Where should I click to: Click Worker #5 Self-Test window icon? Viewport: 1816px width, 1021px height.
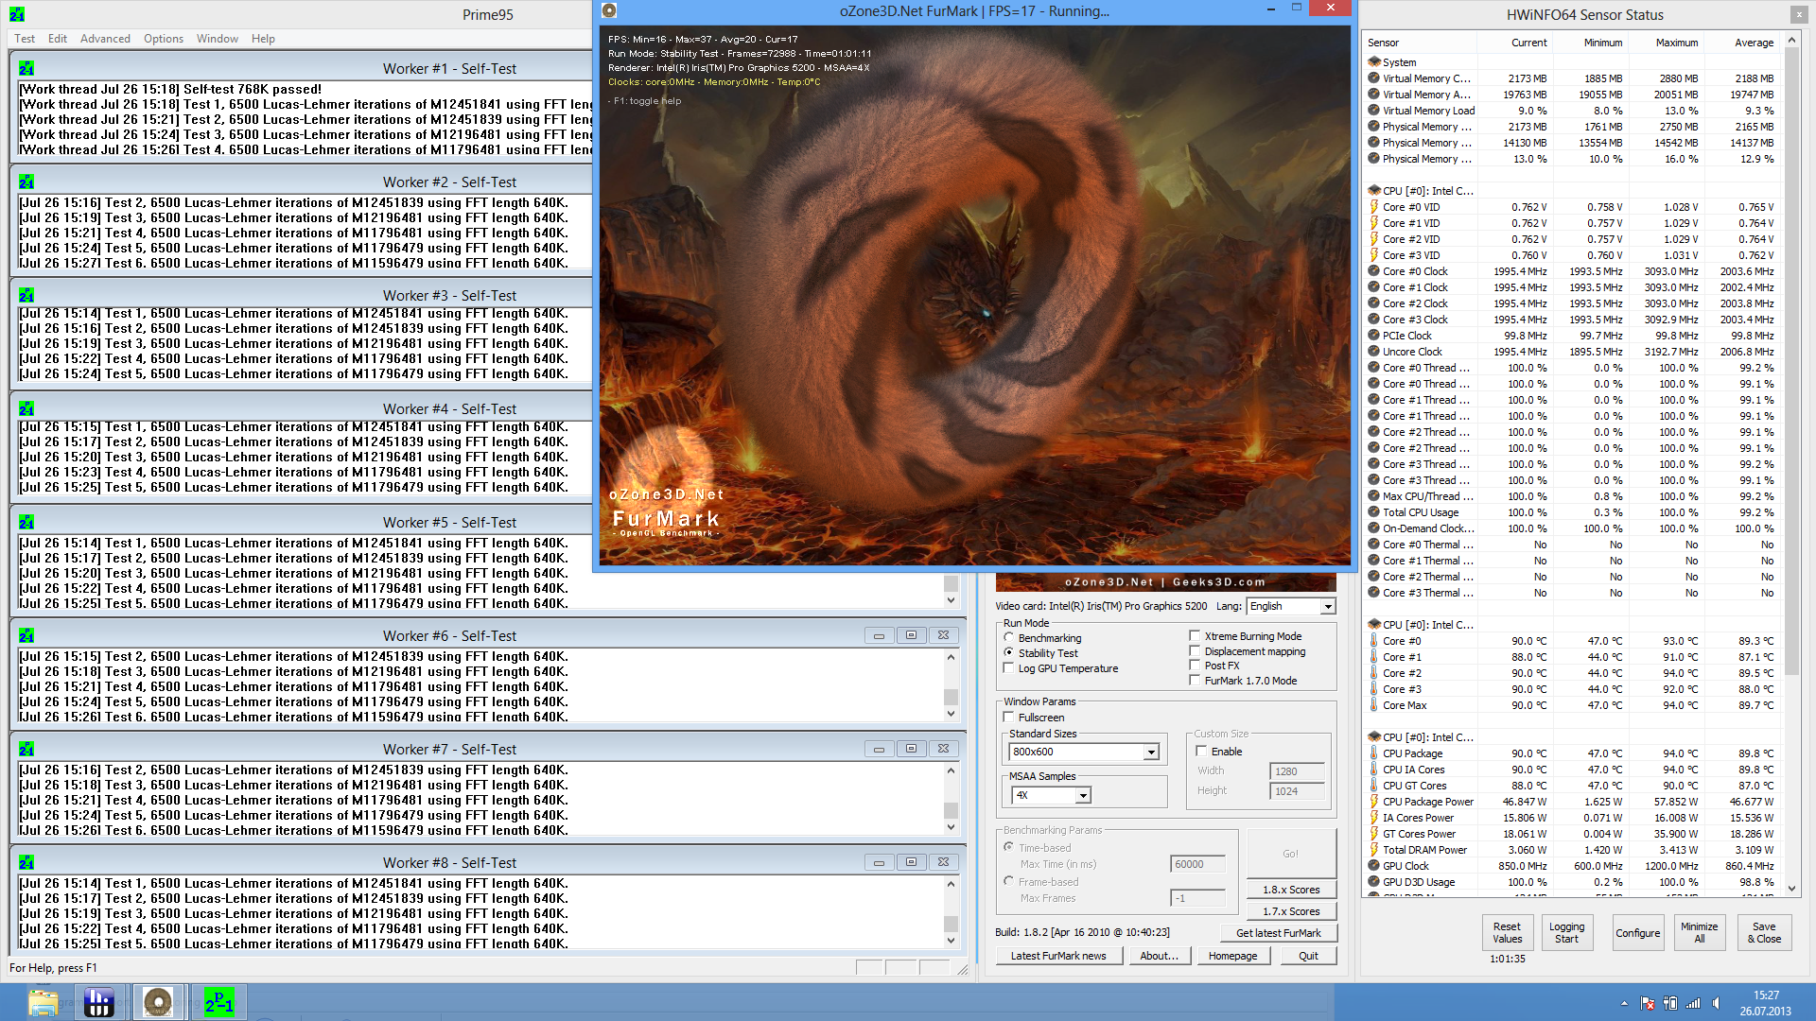coord(26,522)
